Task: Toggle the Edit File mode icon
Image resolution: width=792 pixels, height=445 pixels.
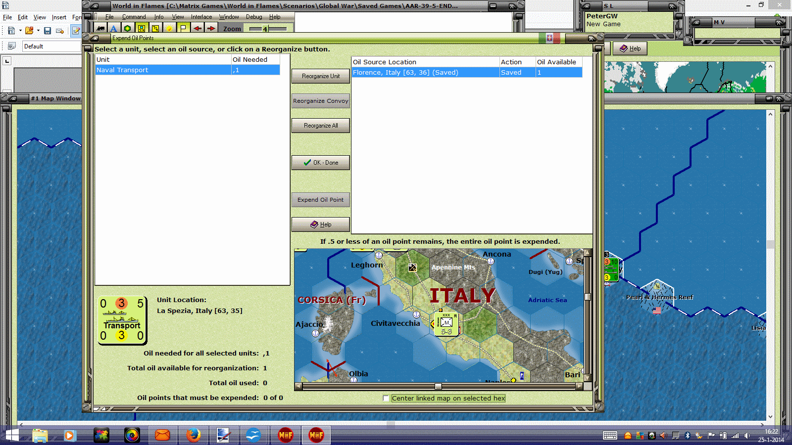Action: 76,31
